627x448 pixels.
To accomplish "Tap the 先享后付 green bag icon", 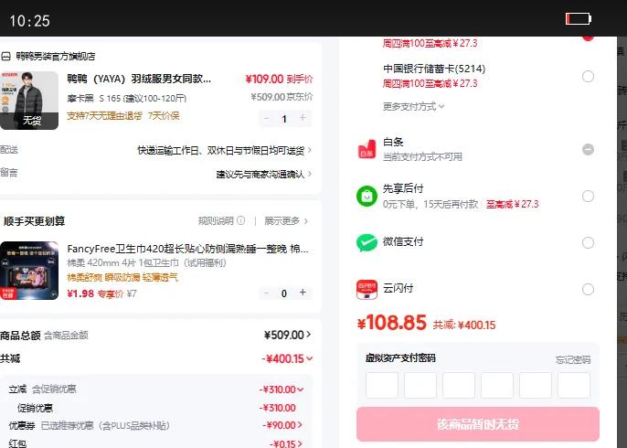I will [367, 196].
